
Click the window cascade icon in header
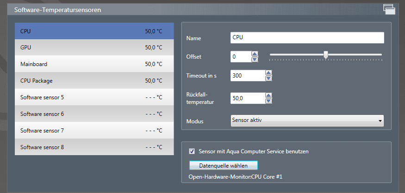coord(388,9)
